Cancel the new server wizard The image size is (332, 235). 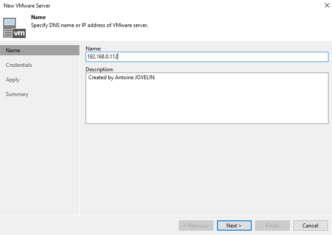(x=310, y=226)
